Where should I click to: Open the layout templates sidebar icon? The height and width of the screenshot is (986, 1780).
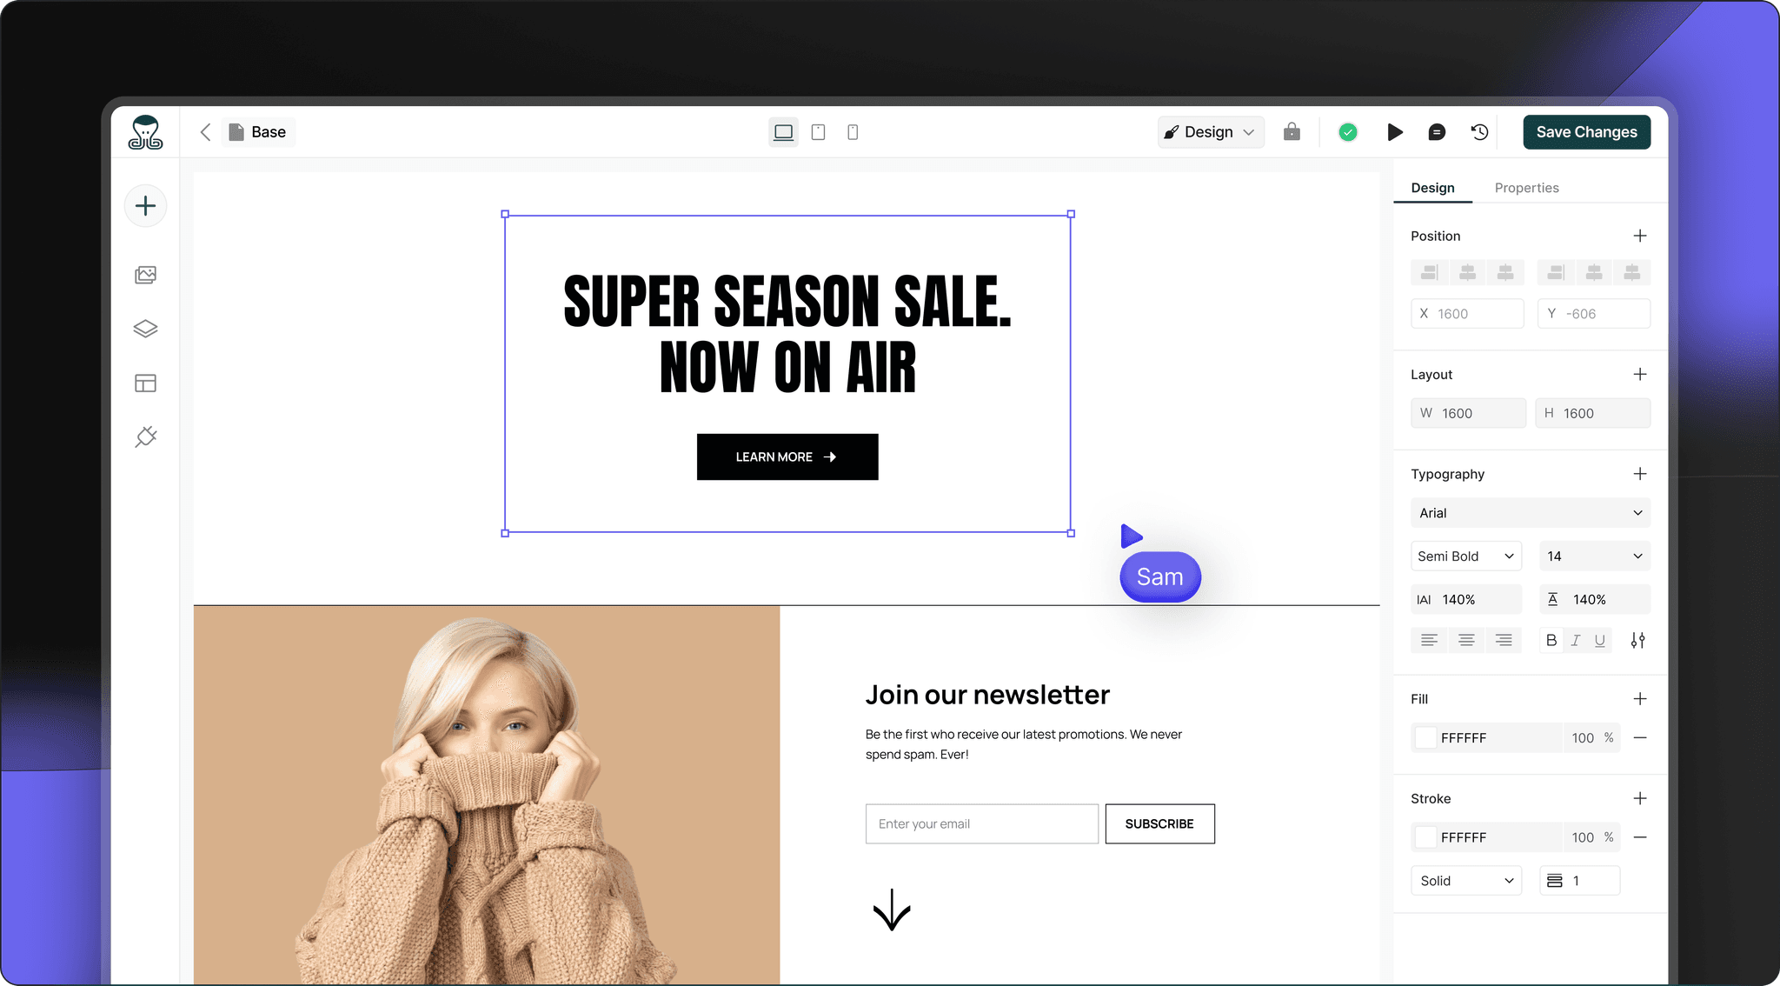[x=145, y=383]
